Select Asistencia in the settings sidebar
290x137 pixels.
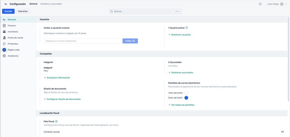(13, 56)
